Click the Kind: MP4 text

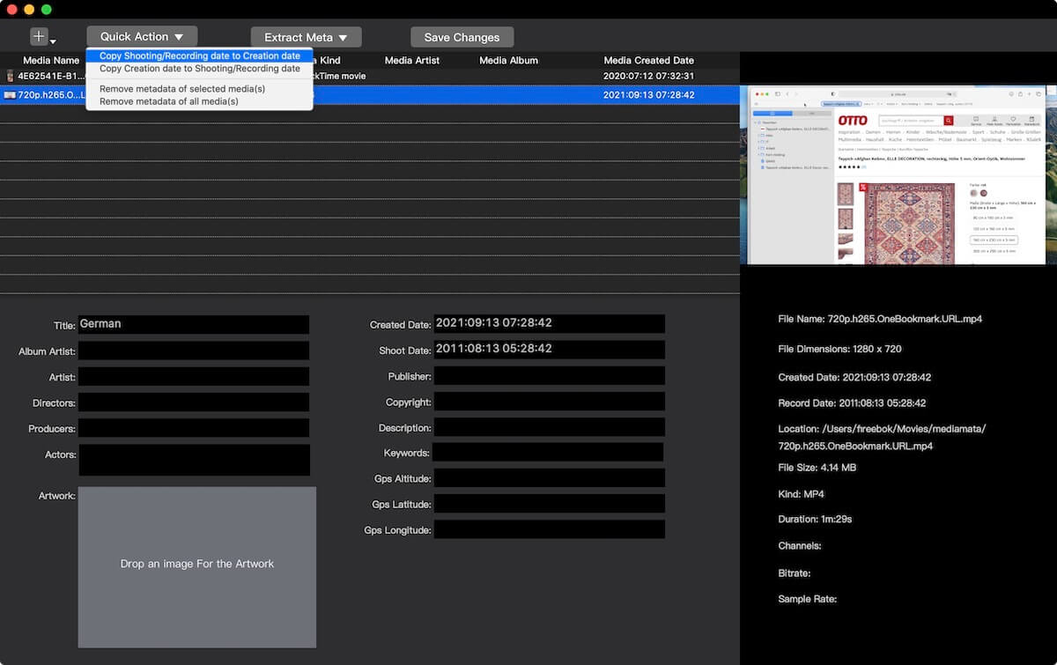(801, 494)
